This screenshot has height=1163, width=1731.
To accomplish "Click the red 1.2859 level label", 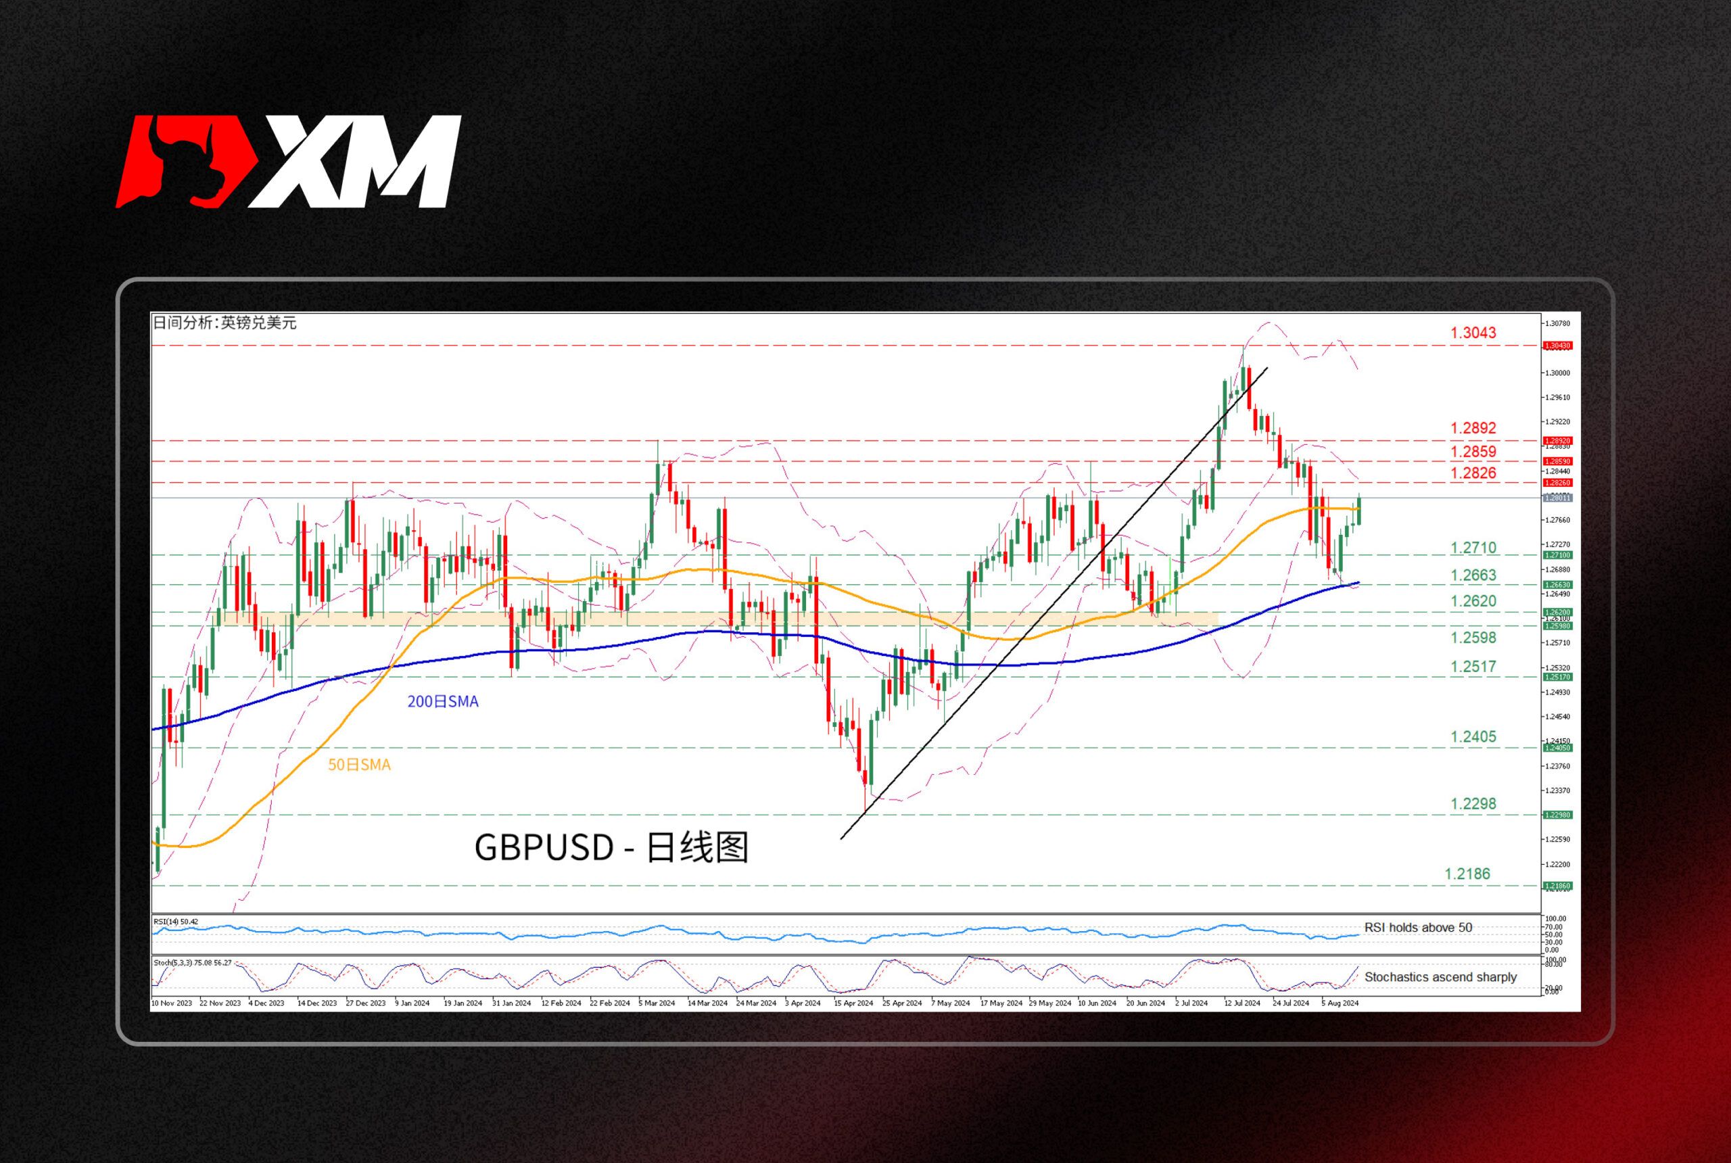I will pos(1473,452).
